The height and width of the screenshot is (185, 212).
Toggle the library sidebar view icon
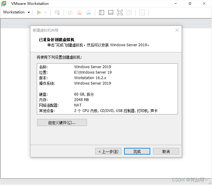pyautogui.click(x=102, y=12)
